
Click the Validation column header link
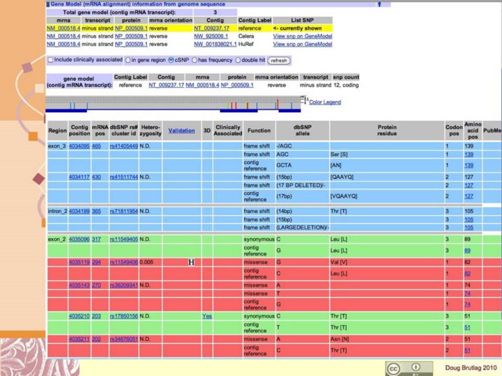(181, 130)
